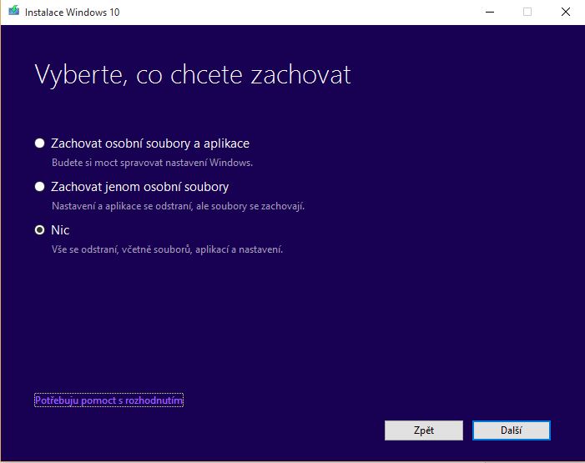Close the Instalace Windows 10 window
This screenshot has width=585, height=463.
566,12
